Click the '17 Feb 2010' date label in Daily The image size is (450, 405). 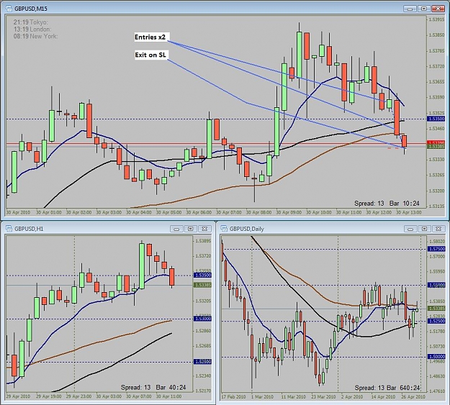pos(233,397)
